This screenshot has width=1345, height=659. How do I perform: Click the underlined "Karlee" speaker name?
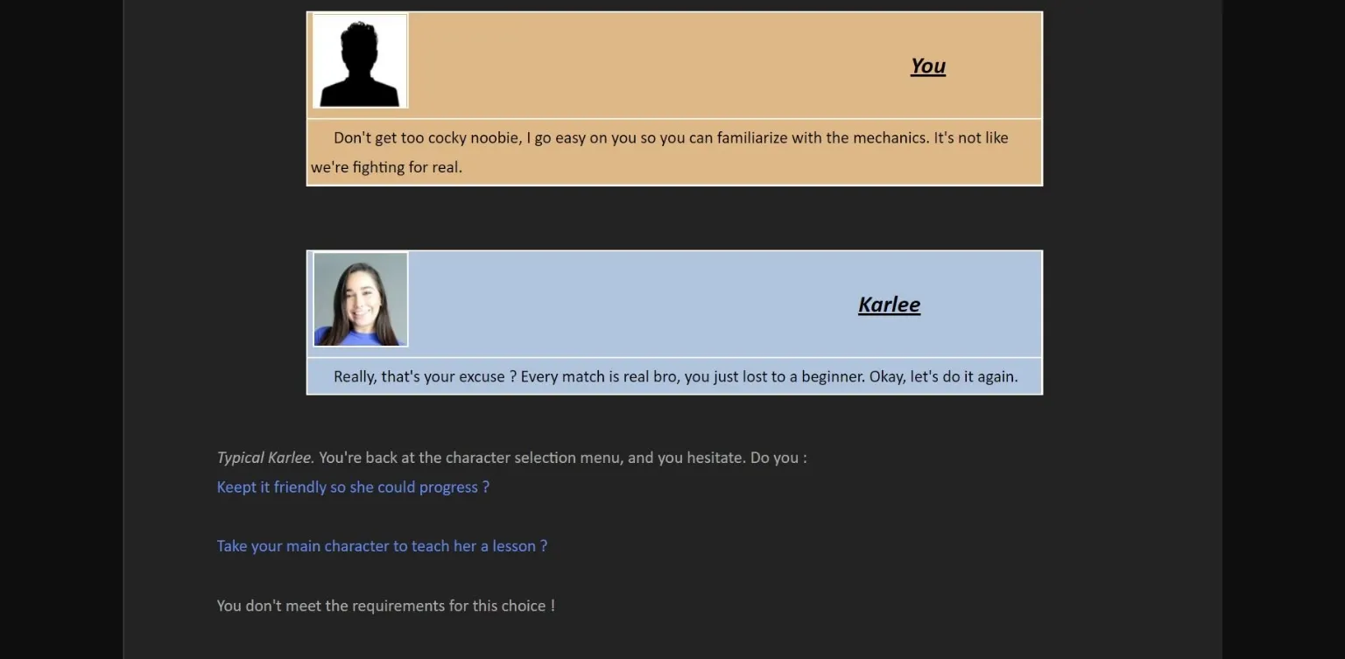889,305
